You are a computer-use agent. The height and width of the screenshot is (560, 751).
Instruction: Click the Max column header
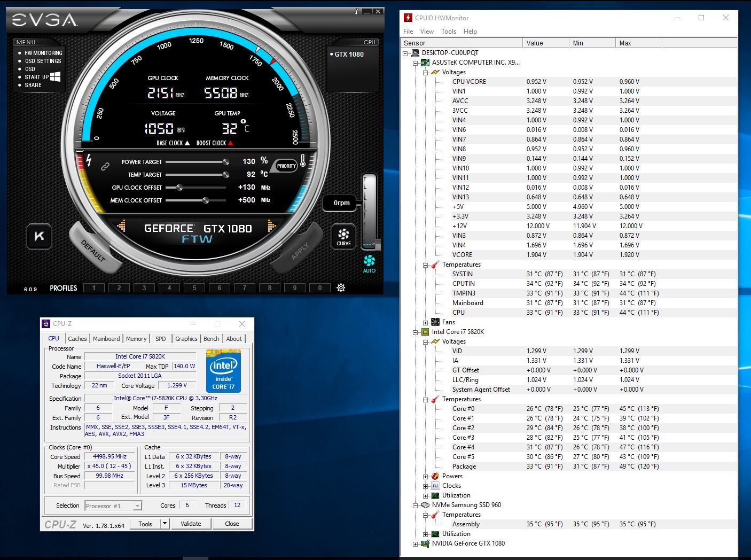point(639,43)
